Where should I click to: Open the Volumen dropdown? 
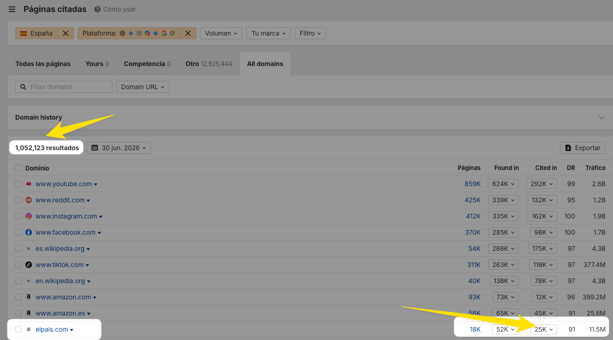pos(221,33)
